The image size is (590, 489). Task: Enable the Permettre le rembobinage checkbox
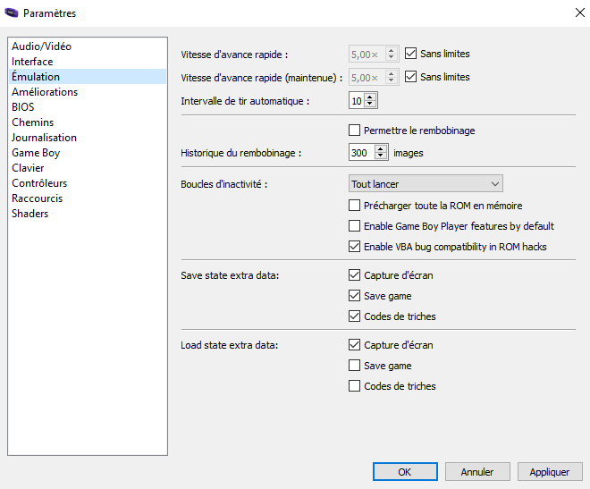[x=354, y=131]
